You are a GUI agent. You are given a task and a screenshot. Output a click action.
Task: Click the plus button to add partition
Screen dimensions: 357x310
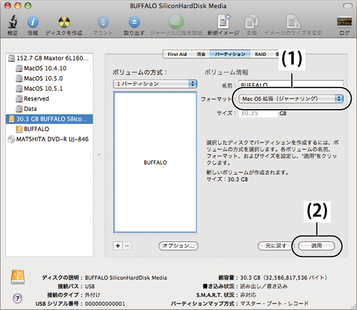(118, 246)
